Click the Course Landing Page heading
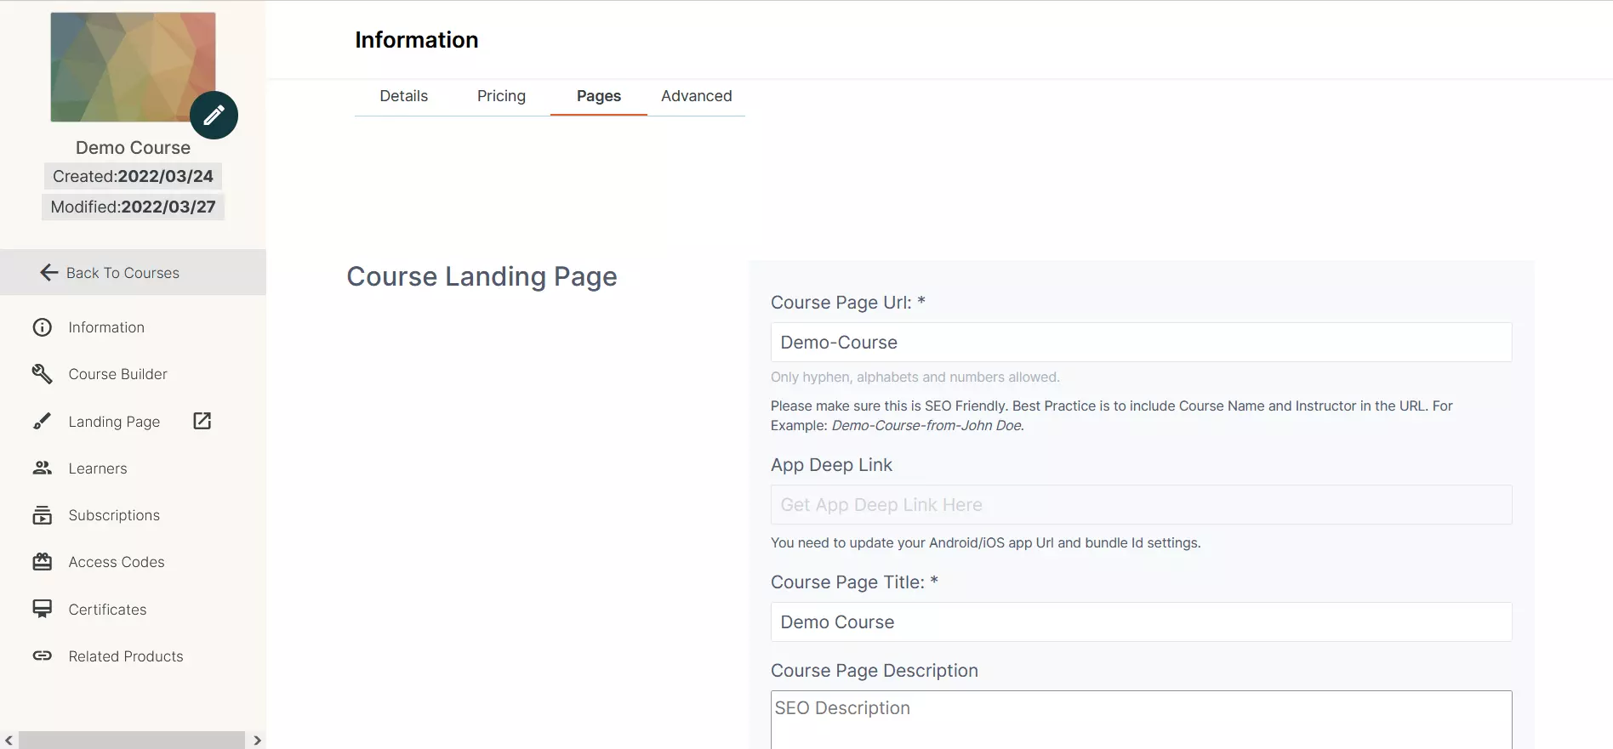The width and height of the screenshot is (1613, 749). 482,276
